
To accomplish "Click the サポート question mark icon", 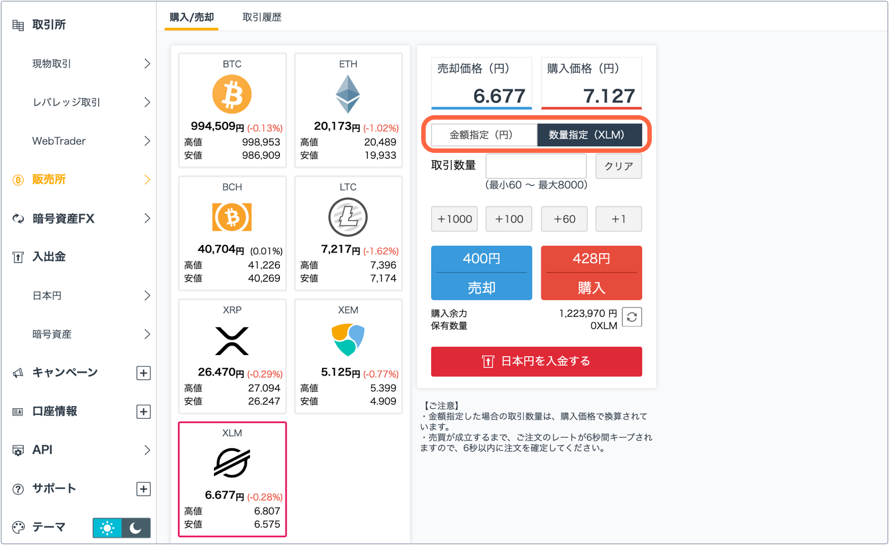I will click(18, 489).
